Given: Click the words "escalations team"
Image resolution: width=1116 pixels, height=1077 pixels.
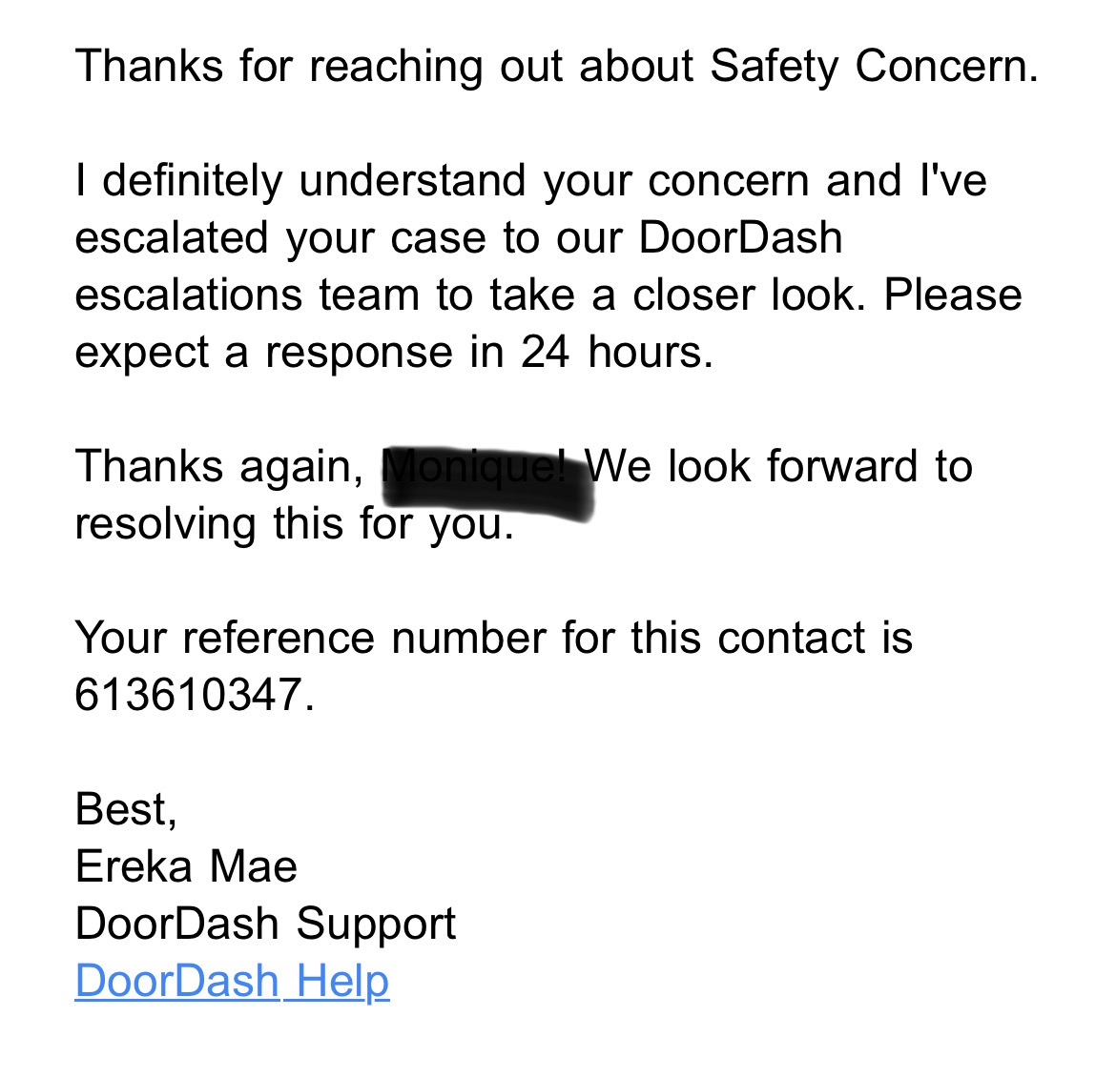Looking at the screenshot, I should (247, 295).
